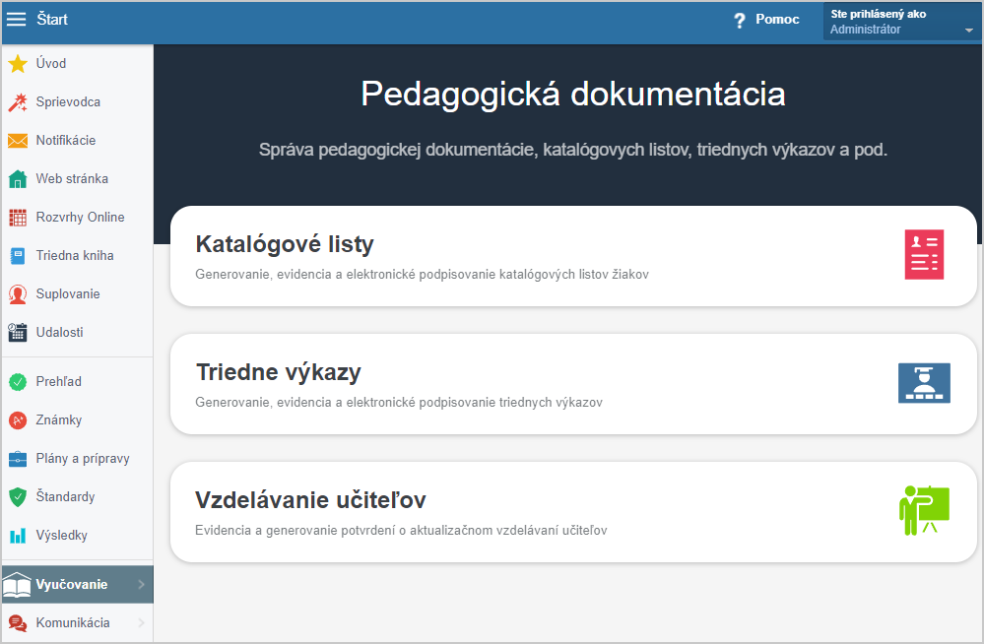Open the Štandardy green shield icon
Viewport: 984px width, 644px height.
pos(18,497)
